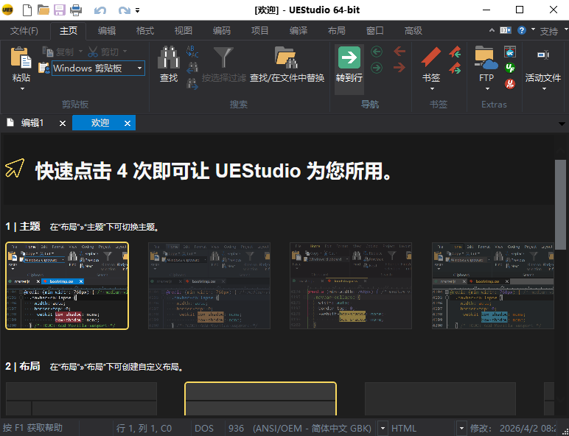Click the DOS line ending status entry

pos(204,429)
